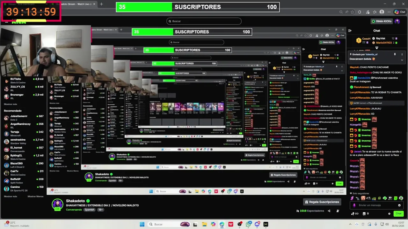Image resolution: width=408 pixels, height=229 pixels.
Task: Select the 18+ tag
Action: click(x=100, y=210)
